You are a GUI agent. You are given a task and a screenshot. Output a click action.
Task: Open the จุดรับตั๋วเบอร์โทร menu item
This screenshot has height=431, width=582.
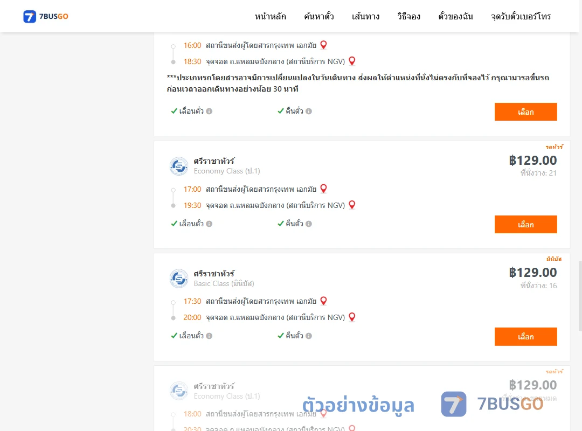(x=521, y=16)
